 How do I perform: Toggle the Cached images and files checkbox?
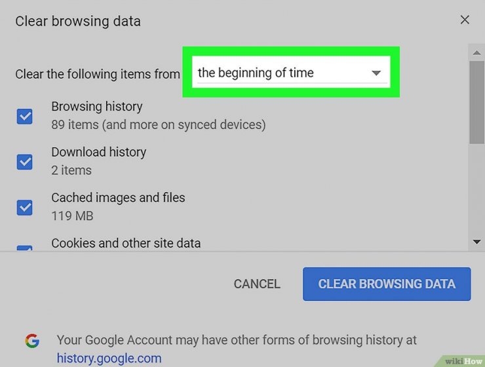click(x=24, y=208)
